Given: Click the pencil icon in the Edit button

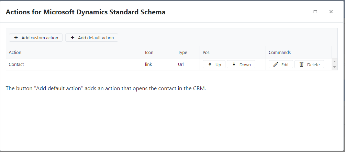Looking at the screenshot, I should point(276,64).
